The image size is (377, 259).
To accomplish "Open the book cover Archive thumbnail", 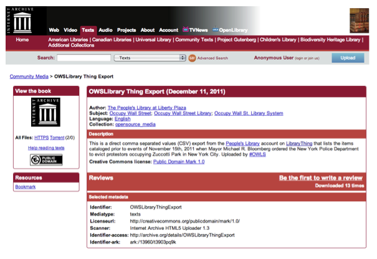I will 45,112.
